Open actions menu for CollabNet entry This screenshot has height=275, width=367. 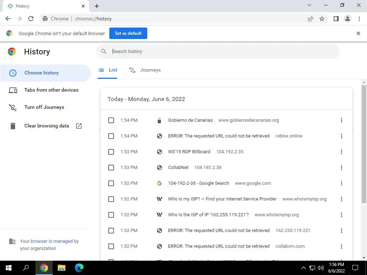point(342,168)
